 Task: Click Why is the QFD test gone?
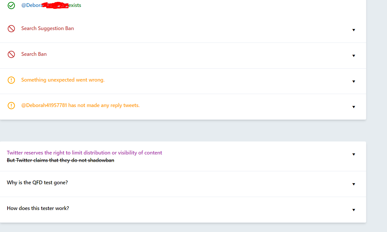(37, 183)
